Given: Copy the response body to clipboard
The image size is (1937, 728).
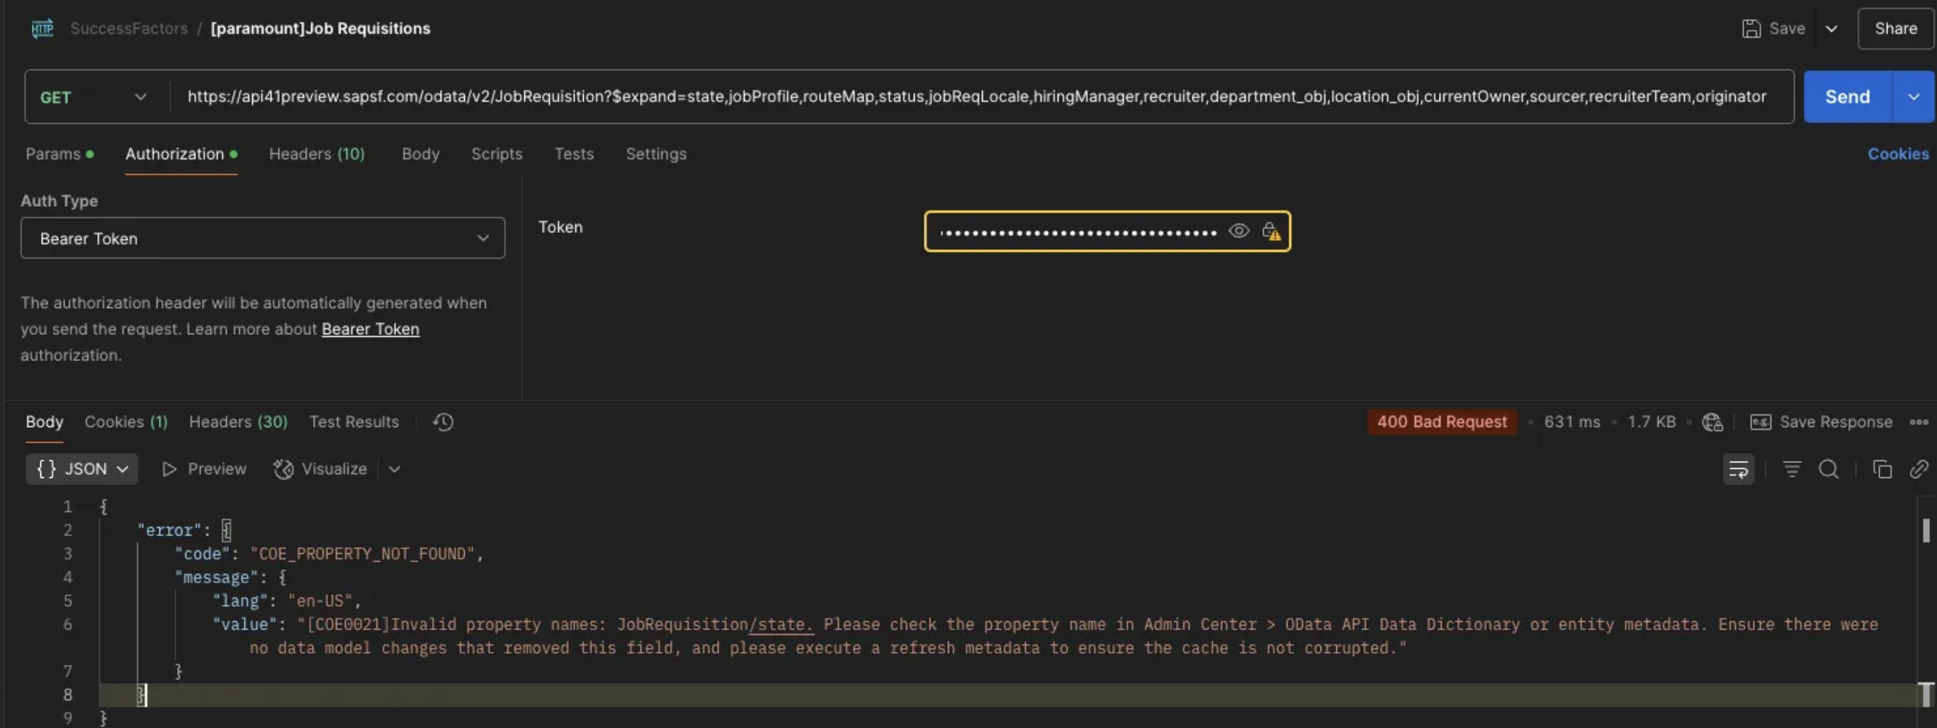Looking at the screenshot, I should tap(1881, 470).
